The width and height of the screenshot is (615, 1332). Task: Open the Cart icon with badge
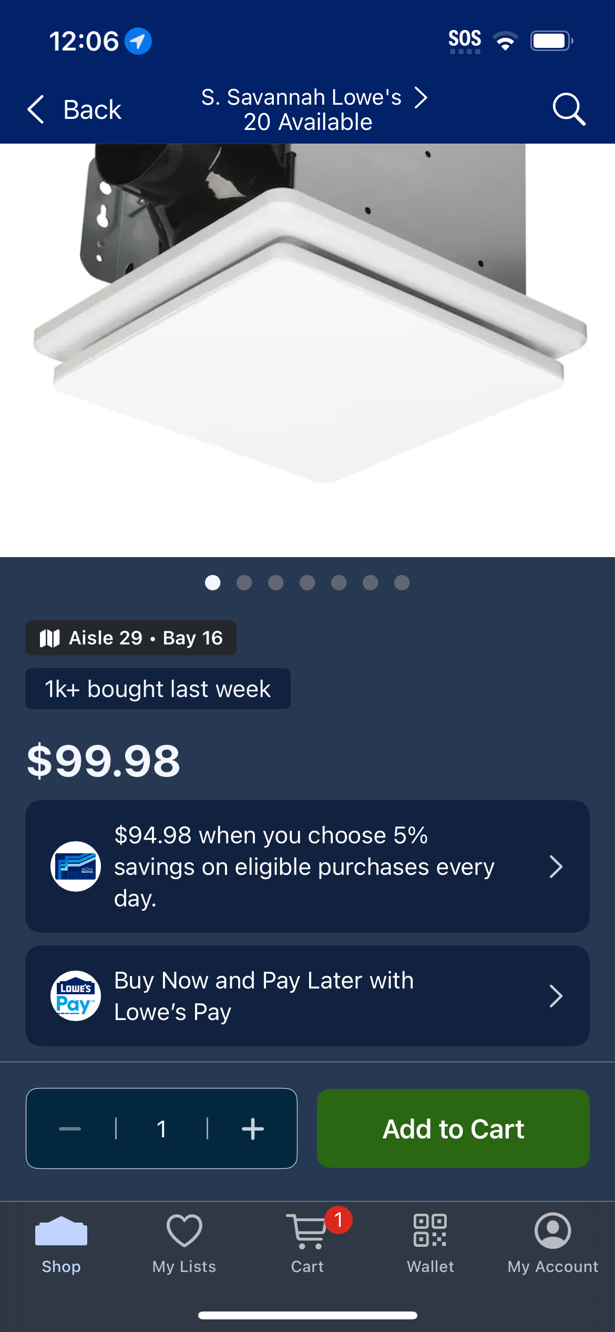(x=307, y=1231)
